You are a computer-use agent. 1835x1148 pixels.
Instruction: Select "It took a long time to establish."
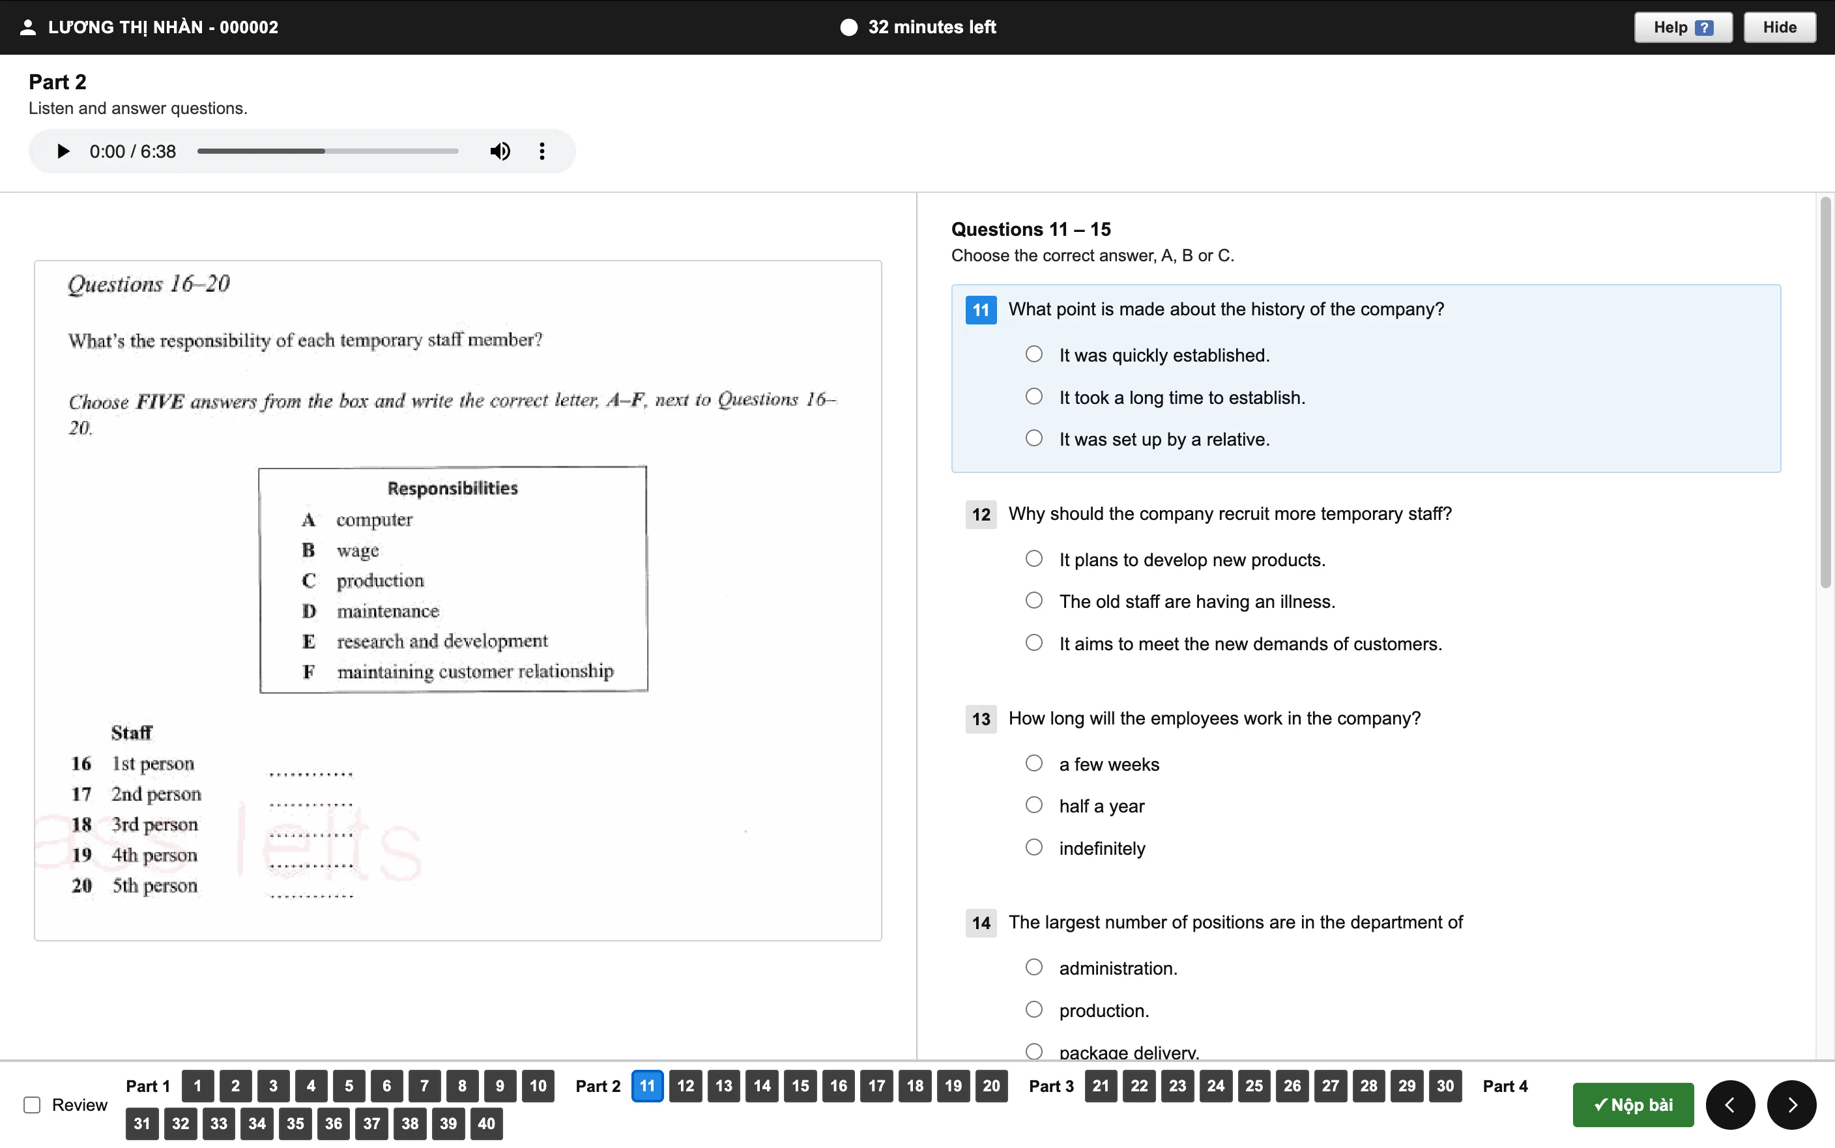pos(1033,396)
